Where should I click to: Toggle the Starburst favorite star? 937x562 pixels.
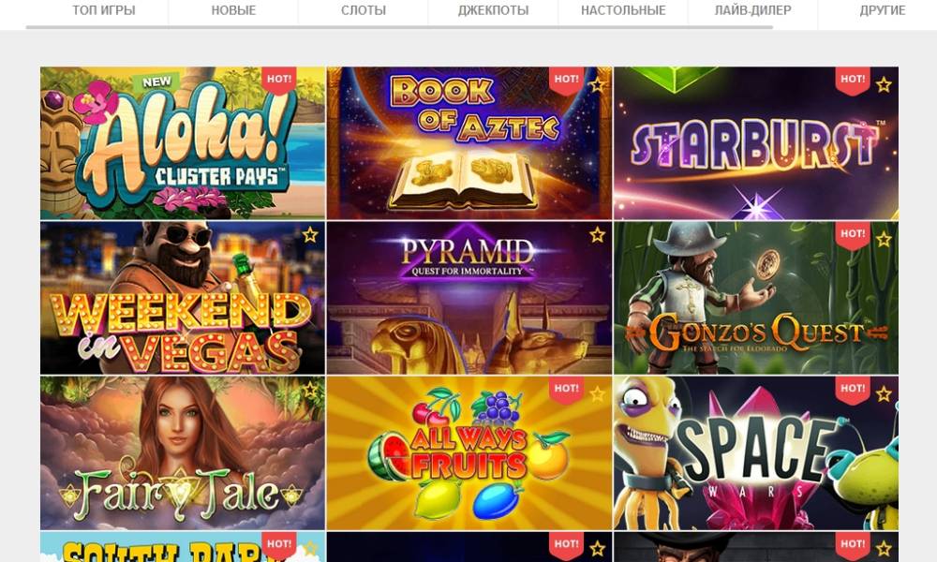tap(884, 85)
